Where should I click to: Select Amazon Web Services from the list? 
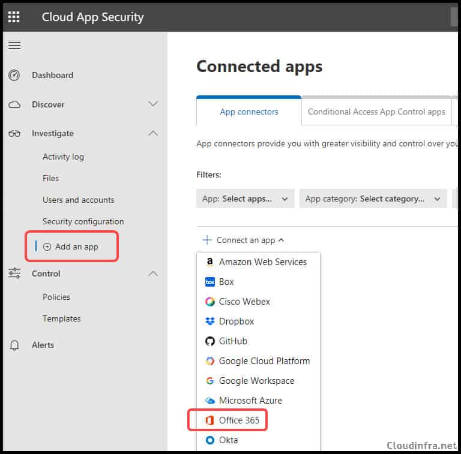click(258, 262)
